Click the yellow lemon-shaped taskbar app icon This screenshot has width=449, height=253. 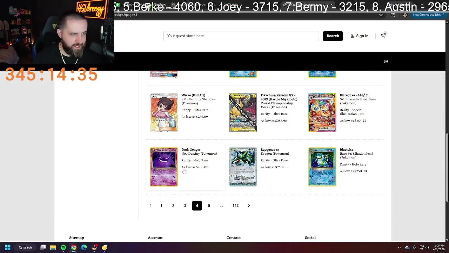click(x=105, y=247)
